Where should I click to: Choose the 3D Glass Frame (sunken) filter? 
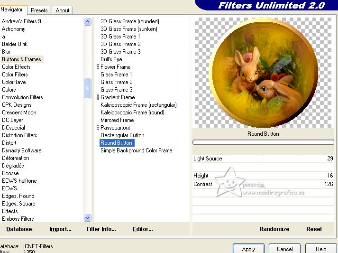(x=128, y=29)
